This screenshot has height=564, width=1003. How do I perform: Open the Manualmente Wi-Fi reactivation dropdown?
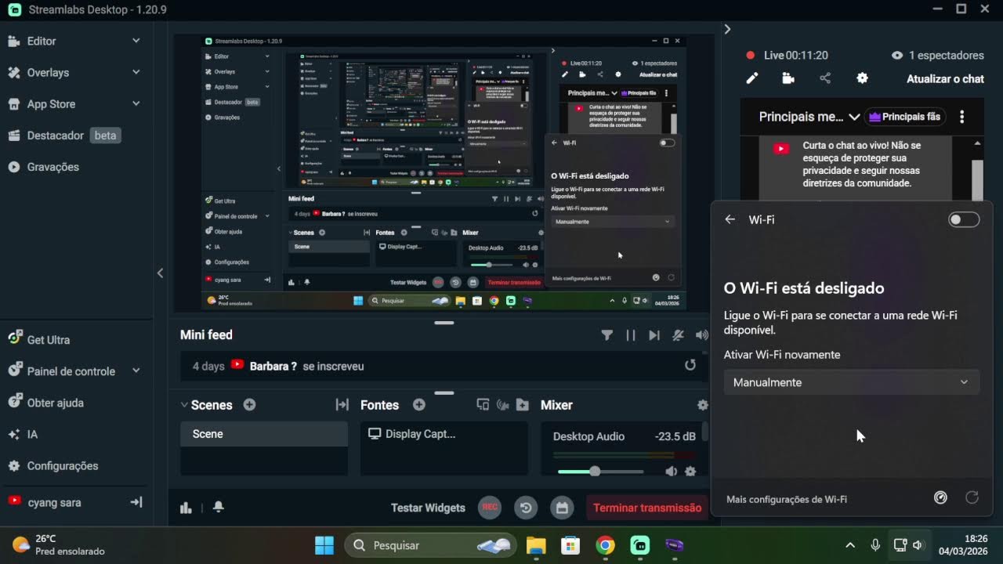point(851,382)
